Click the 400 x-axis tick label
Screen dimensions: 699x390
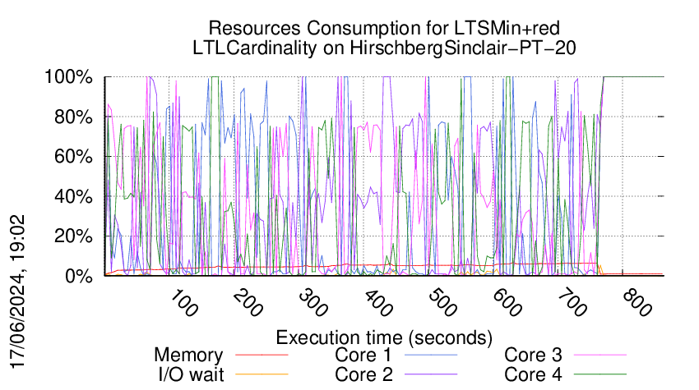tap(377, 304)
